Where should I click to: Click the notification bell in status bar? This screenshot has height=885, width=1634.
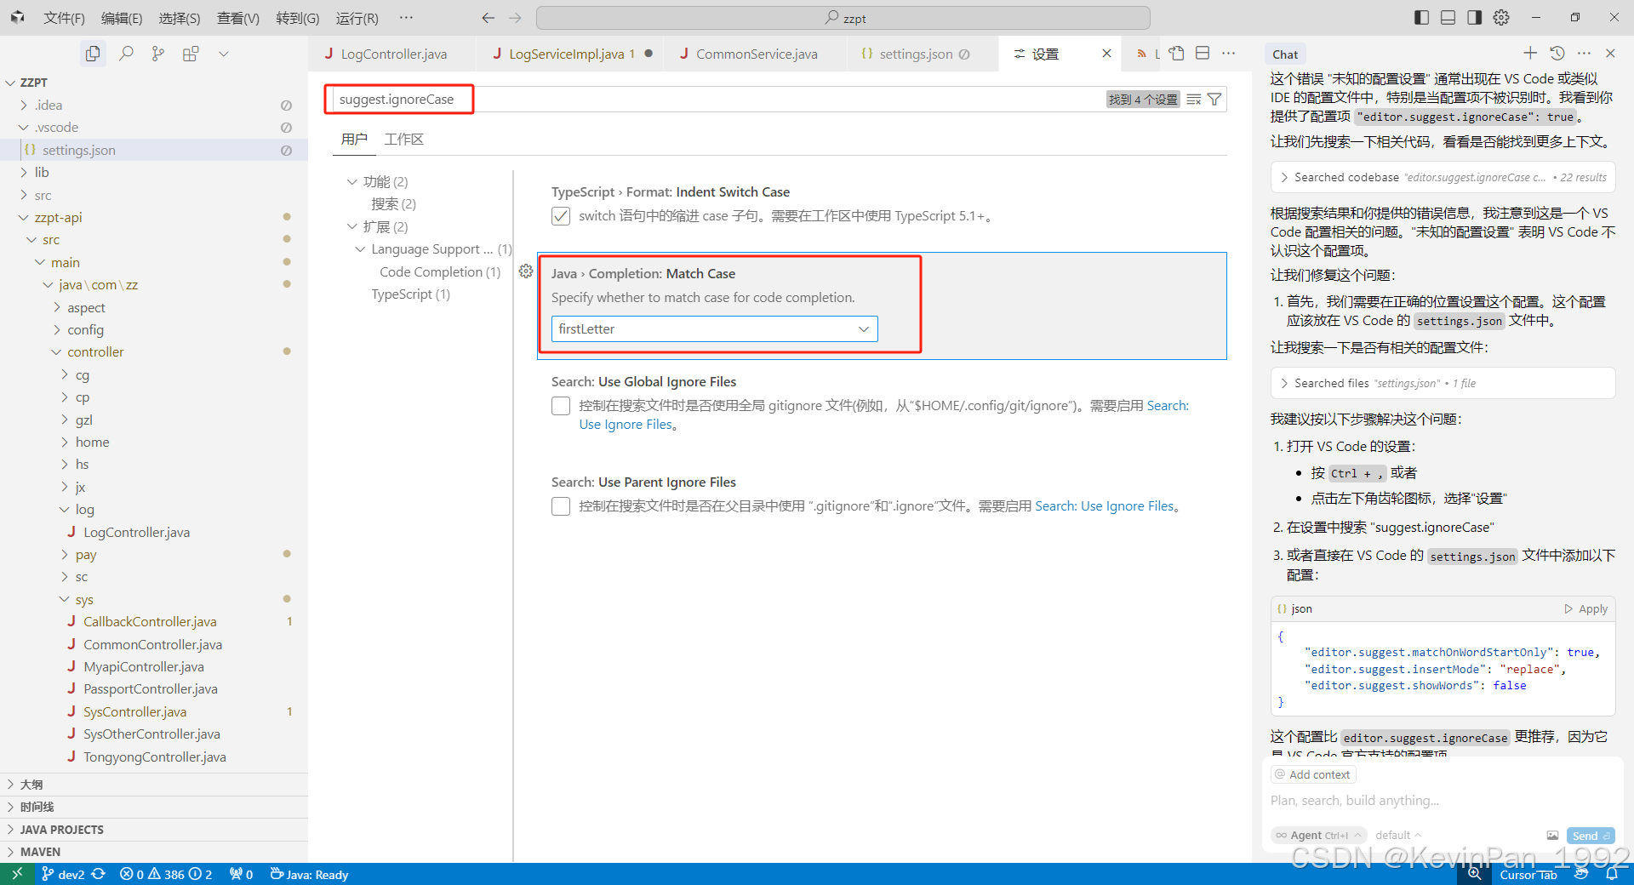[1612, 875]
